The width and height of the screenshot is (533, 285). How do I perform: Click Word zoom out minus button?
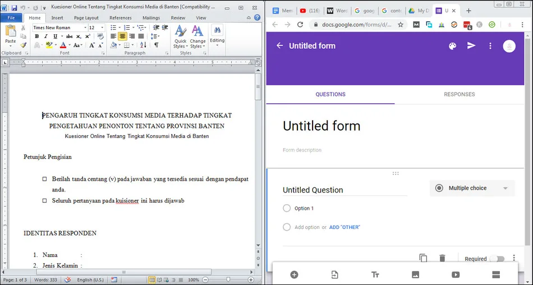pos(205,280)
